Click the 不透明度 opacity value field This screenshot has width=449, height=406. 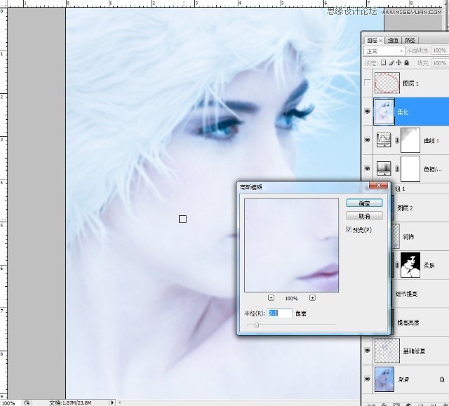pyautogui.click(x=440, y=50)
